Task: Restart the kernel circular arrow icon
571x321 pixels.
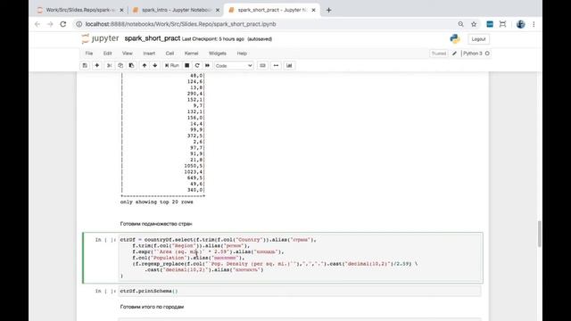Action: point(197,65)
